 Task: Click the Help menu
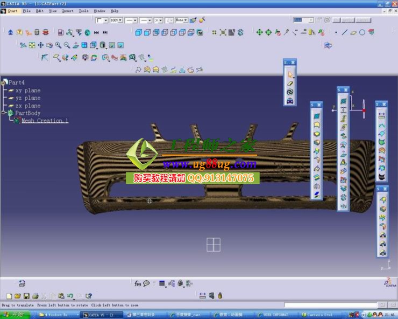coord(115,11)
